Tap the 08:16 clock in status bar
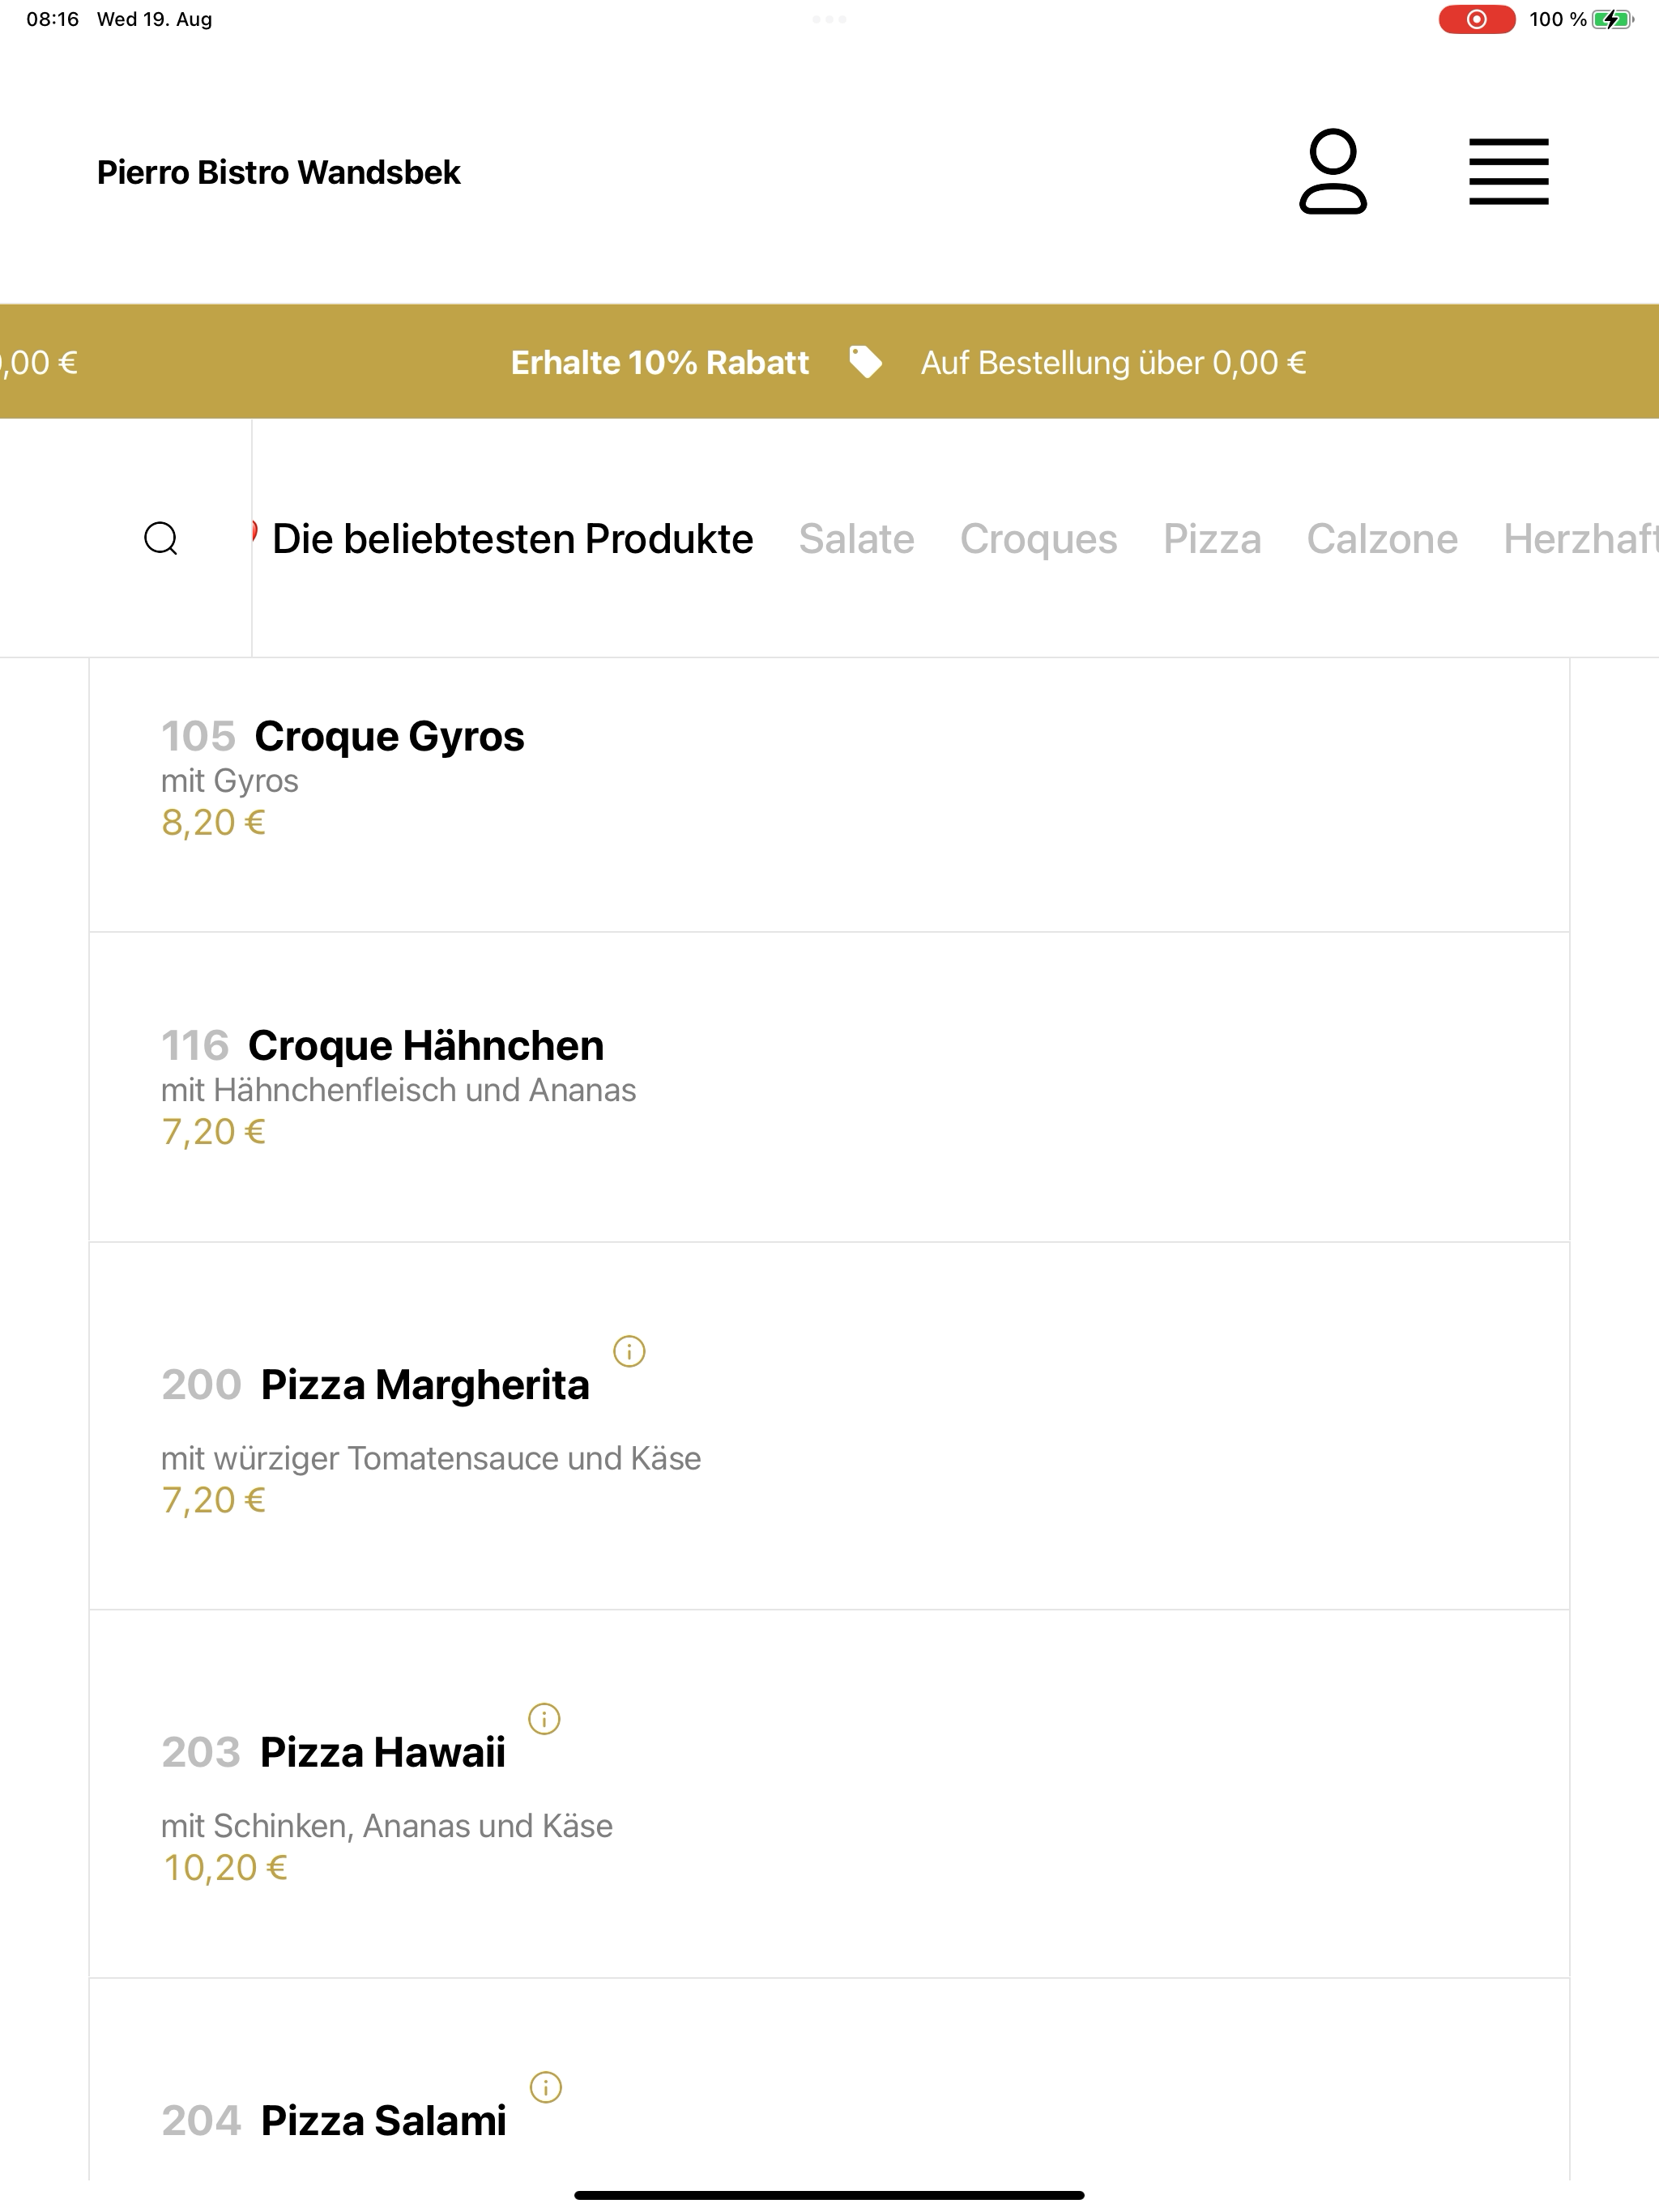 52,19
